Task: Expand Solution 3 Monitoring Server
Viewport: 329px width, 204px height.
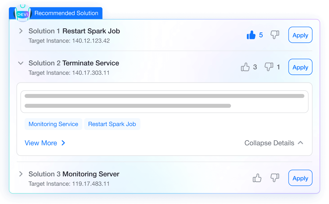Action: pos(21,174)
